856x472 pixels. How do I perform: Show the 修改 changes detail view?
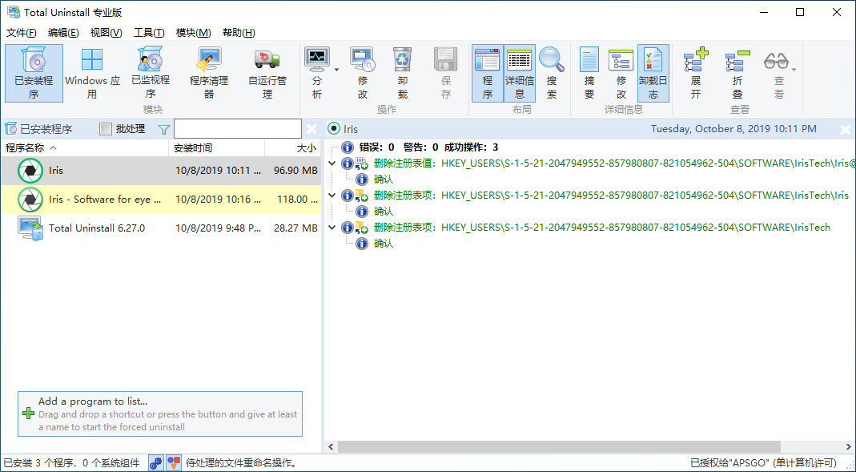[621, 74]
